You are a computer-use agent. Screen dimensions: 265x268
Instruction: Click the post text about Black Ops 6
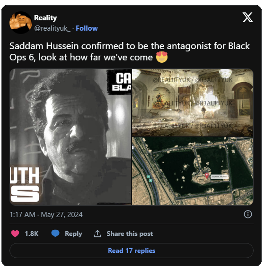tap(129, 51)
